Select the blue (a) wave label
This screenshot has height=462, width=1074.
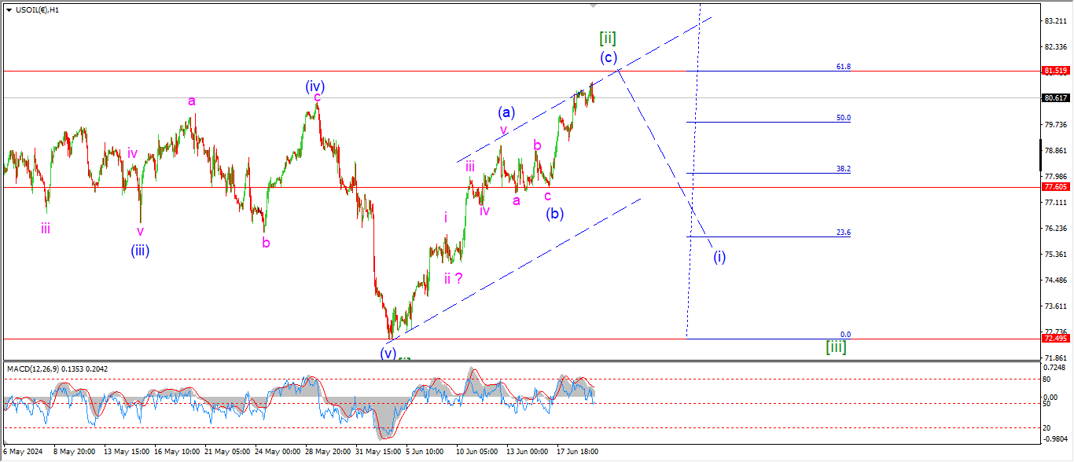505,112
